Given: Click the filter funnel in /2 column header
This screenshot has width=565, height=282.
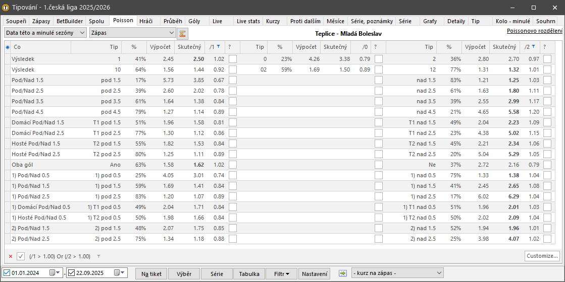Looking at the screenshot, I should pyautogui.click(x=533, y=47).
